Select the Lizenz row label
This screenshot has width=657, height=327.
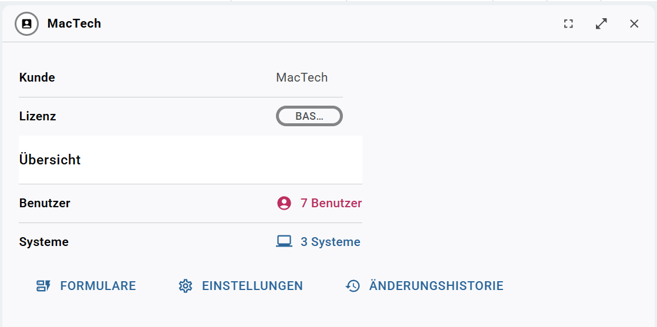[x=38, y=116]
